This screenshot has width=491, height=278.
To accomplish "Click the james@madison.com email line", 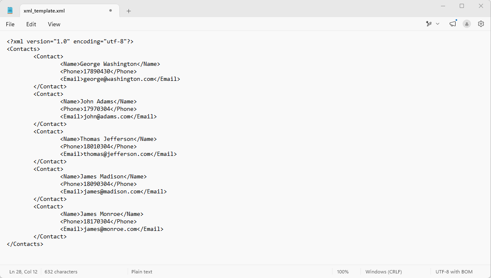I will (113, 191).
